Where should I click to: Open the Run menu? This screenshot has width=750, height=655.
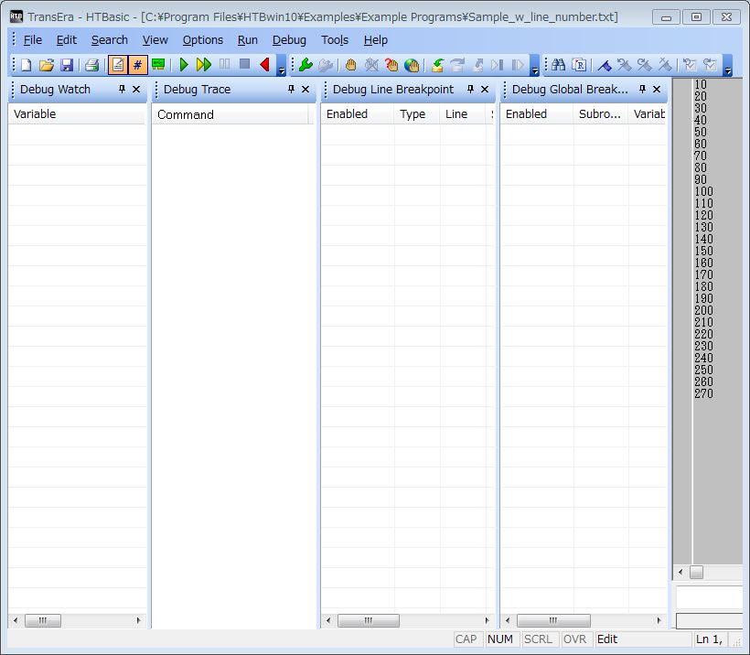248,39
